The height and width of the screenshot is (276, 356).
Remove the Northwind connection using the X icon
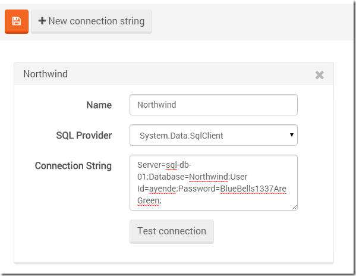pos(319,75)
